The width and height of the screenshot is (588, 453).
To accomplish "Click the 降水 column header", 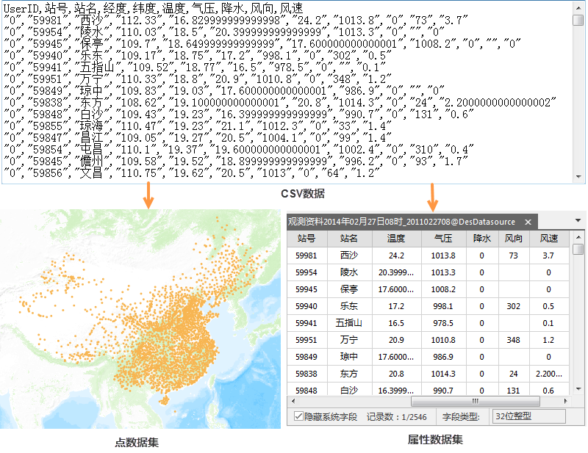I will click(x=481, y=239).
